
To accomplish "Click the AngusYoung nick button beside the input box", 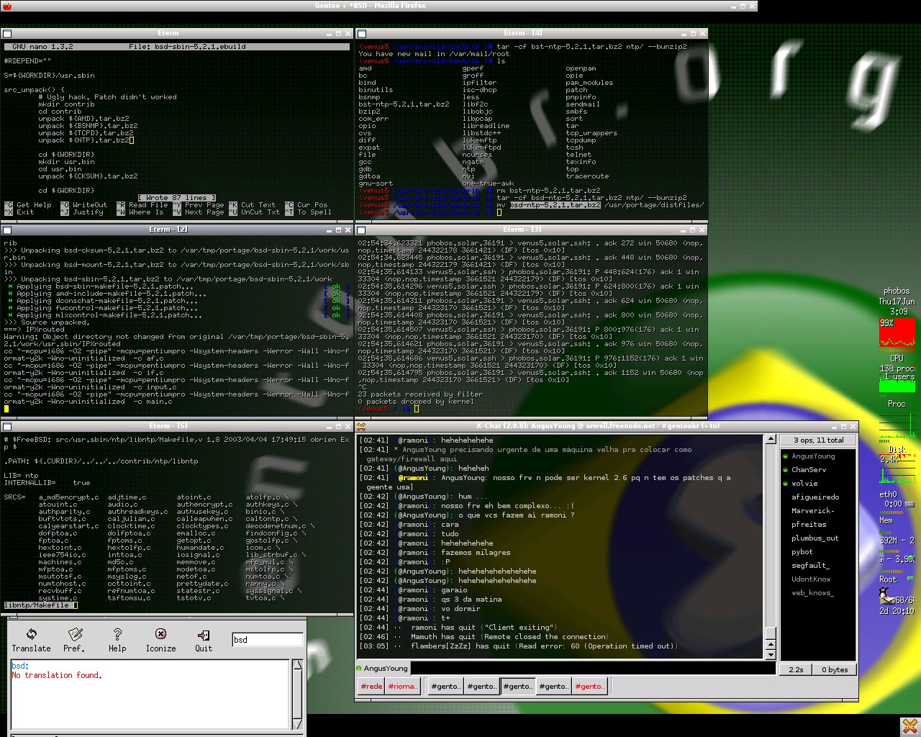I will pos(385,669).
